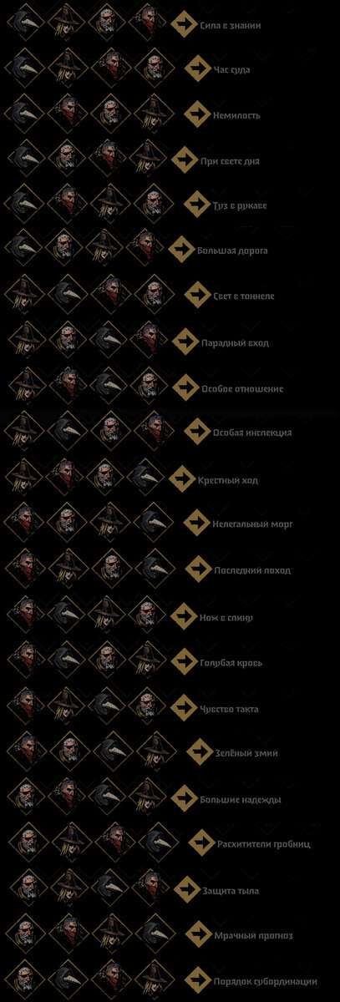Select Highwayman portrait in 'Нож в спину' row
Viewport: 340px width, 1002px height.
[x=24, y=616]
